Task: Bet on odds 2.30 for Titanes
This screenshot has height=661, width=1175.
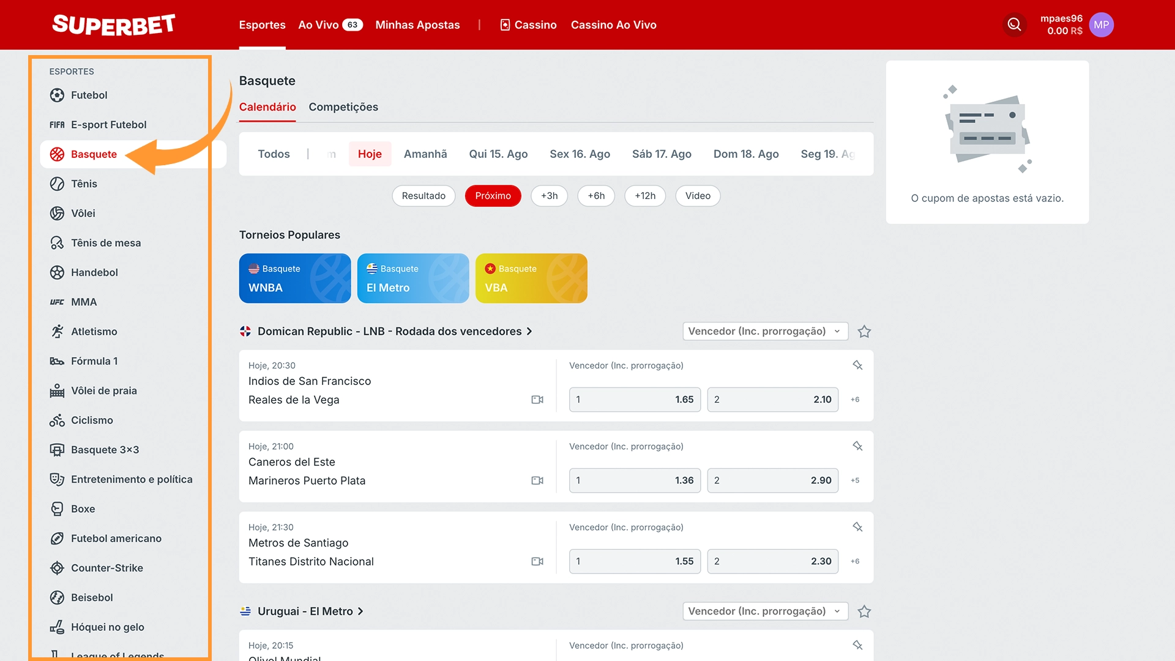Action: click(773, 561)
